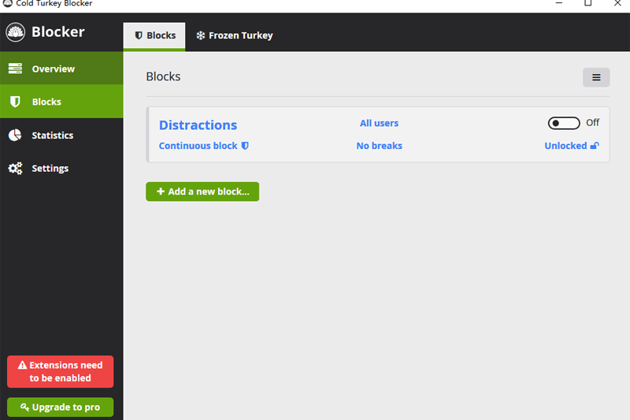630x420 pixels.
Task: Click the Extensions need to be enabled warning
Action: pyautogui.click(x=60, y=372)
